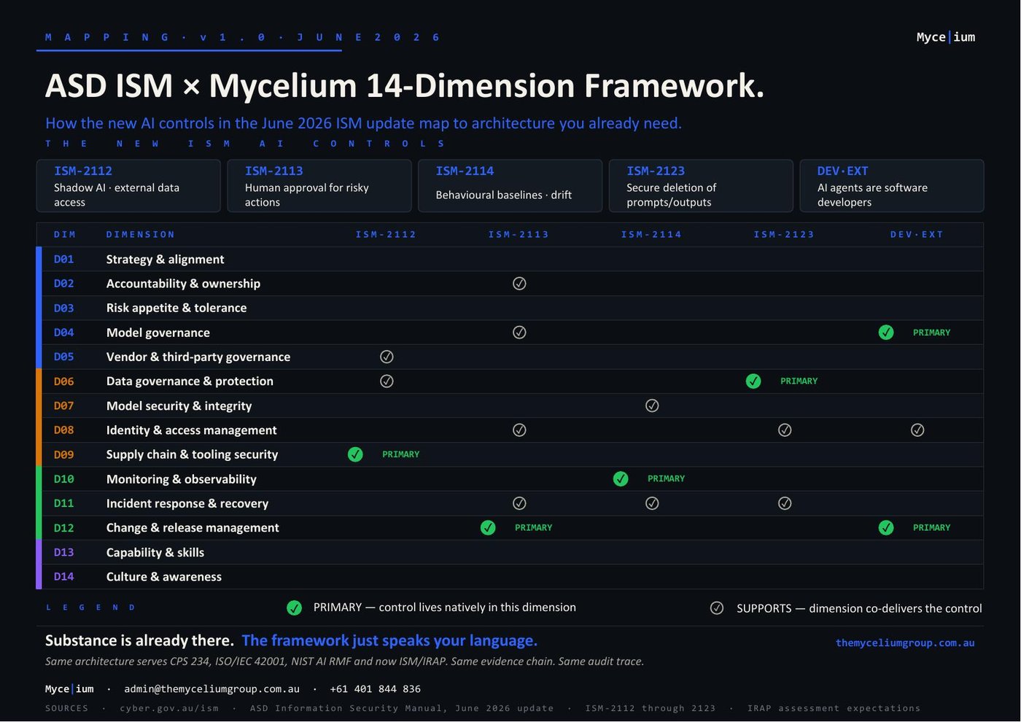
Task: Select the Change & release management label
Action: pyautogui.click(x=193, y=528)
